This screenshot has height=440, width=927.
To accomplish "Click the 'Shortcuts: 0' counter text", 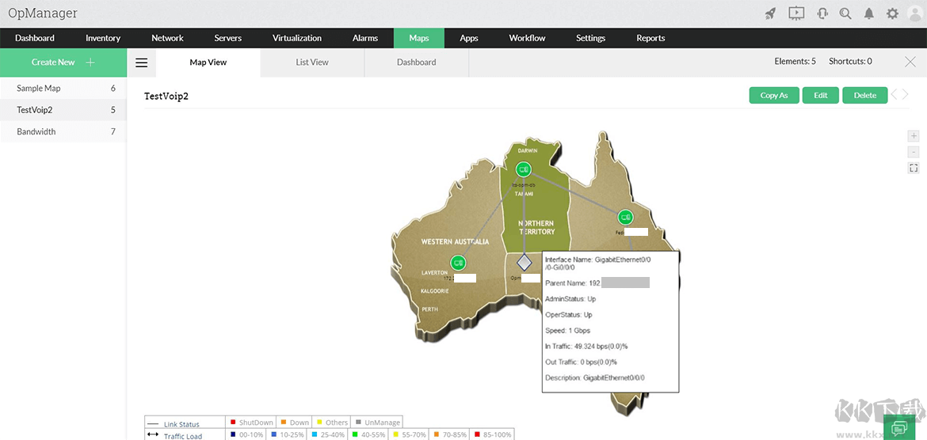I will [850, 61].
